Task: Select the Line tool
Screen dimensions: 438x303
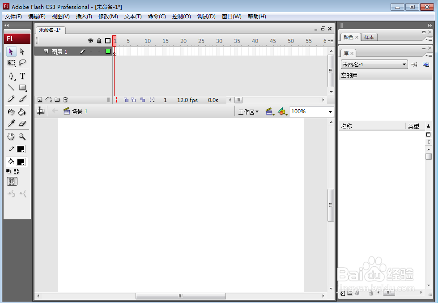Action: click(x=11, y=87)
